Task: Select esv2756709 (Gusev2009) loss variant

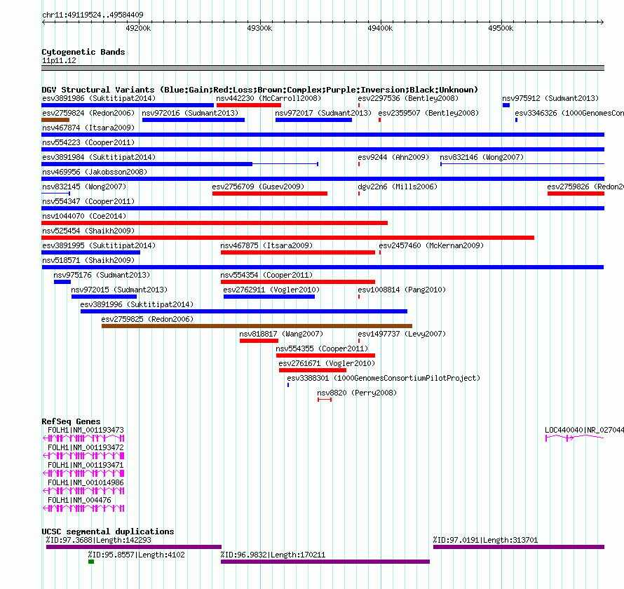Action: pyautogui.click(x=270, y=194)
